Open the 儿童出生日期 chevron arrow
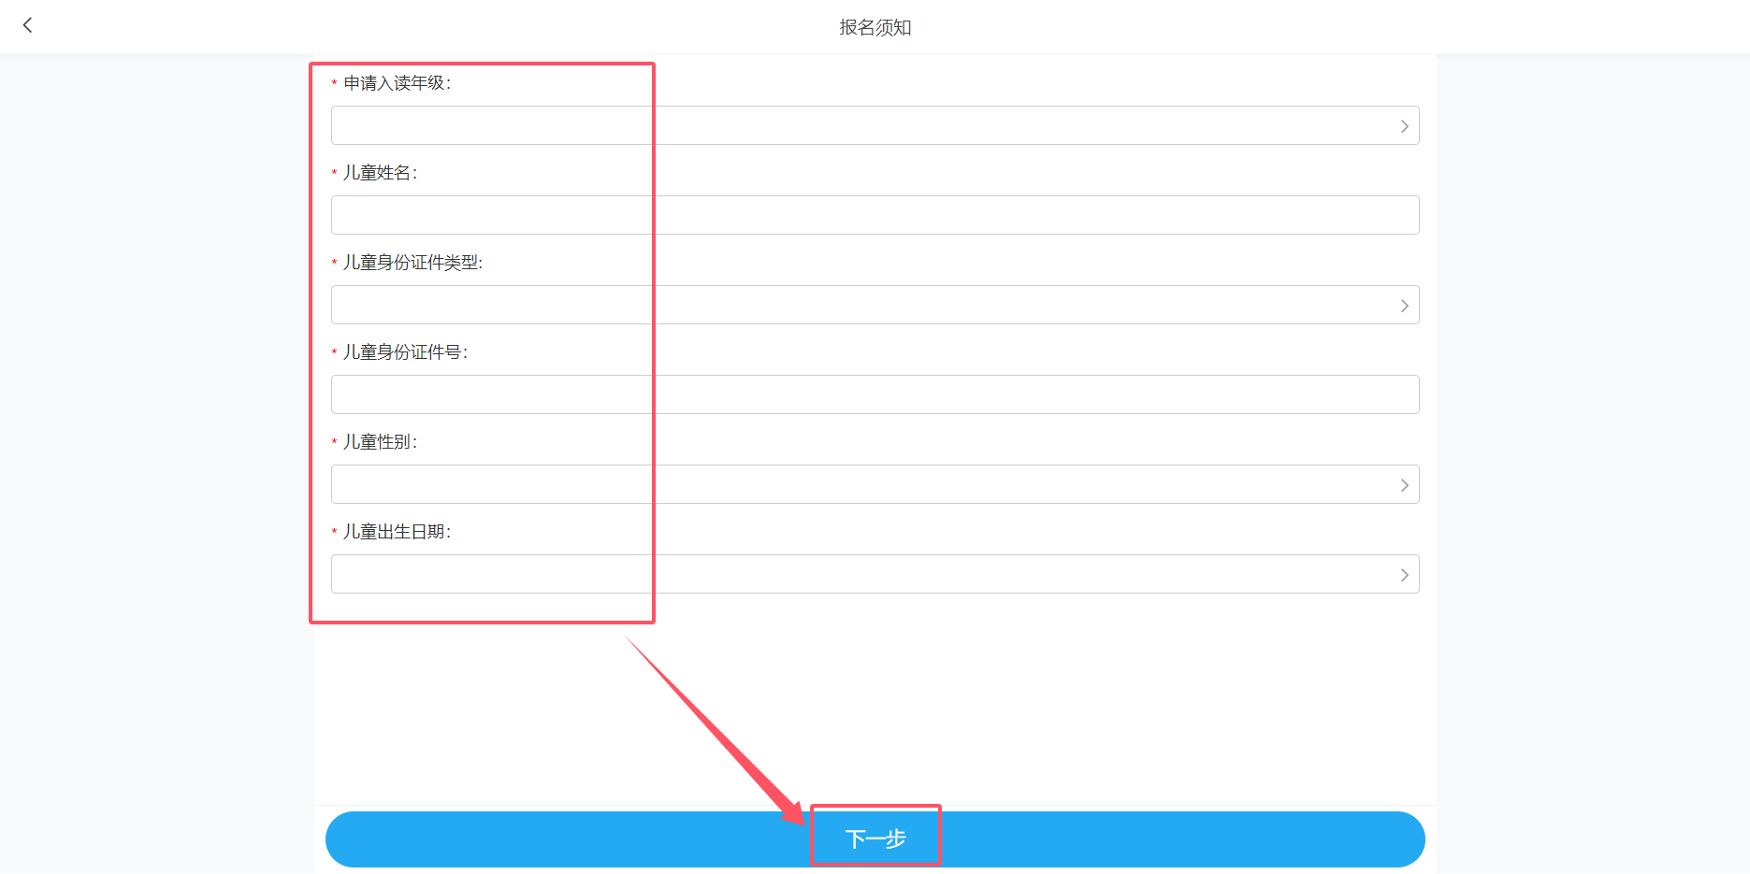This screenshot has width=1750, height=874. (1404, 575)
